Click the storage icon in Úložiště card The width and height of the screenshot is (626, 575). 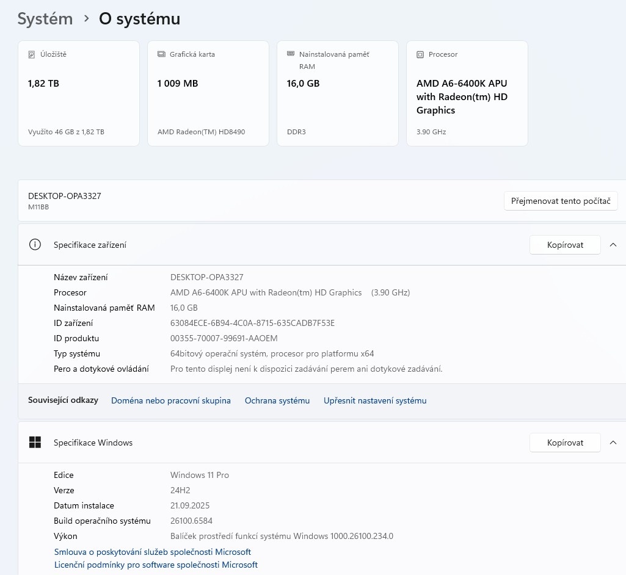(x=32, y=54)
